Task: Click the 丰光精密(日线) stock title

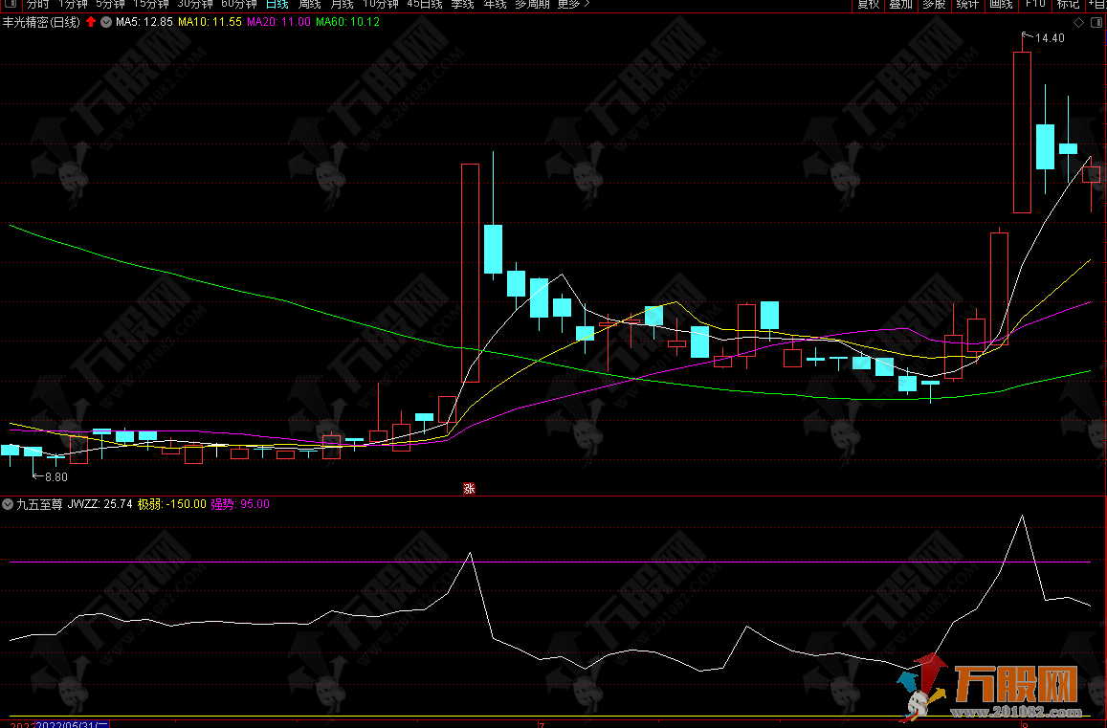Action: [x=42, y=22]
